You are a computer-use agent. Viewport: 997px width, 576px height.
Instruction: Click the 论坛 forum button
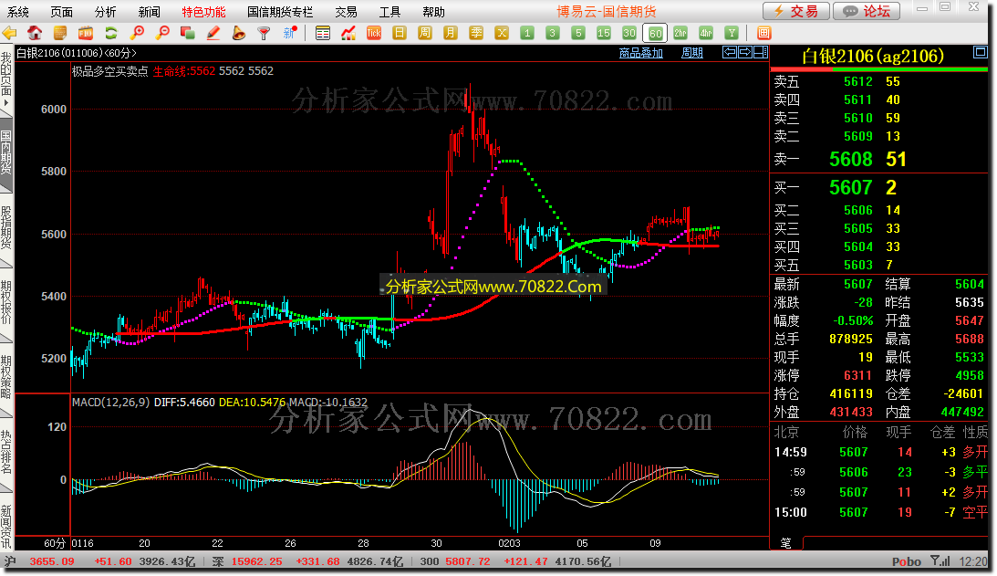coord(866,11)
